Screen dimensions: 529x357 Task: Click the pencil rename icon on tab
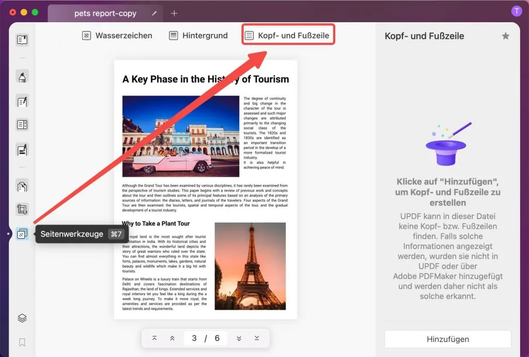point(154,13)
